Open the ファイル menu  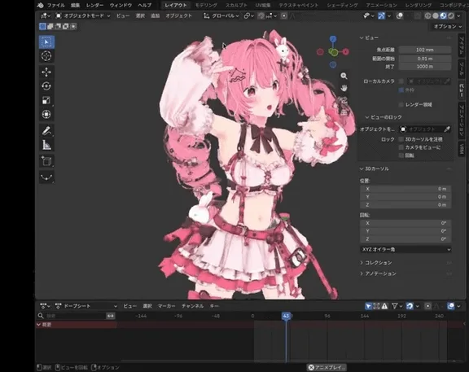(x=55, y=5)
